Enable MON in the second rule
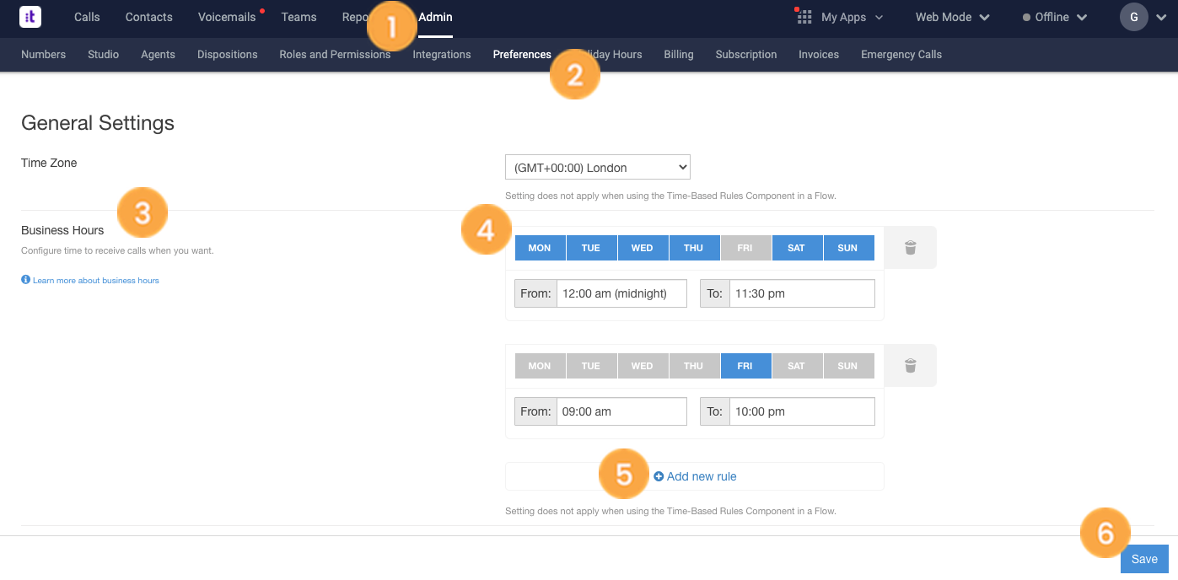This screenshot has height=580, width=1178. point(540,366)
